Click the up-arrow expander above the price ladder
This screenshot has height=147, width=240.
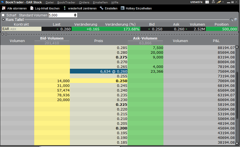(x=3, y=34)
